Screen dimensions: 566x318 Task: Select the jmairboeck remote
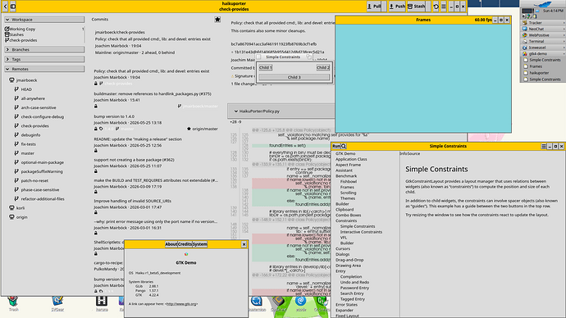(26, 80)
